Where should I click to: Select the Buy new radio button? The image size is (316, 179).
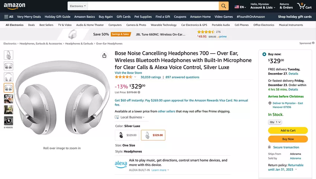coord(264,54)
